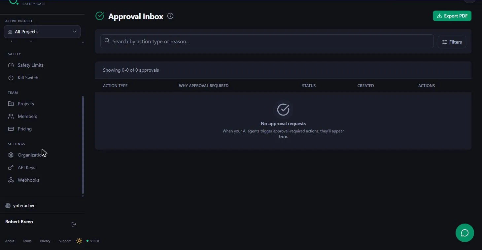Screen dimensions: 482x250
Task: Click the sidebar scrollbar thumb
Action: [83, 145]
